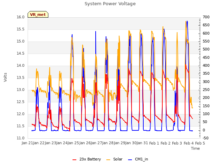
Task: Click the 23x Battery legend label
Action: (x=90, y=159)
